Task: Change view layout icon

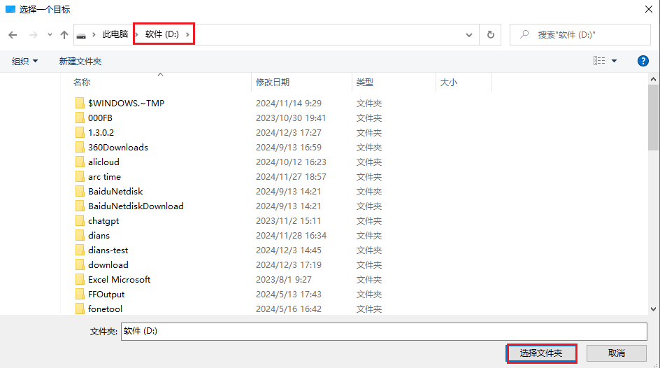Action: pyautogui.click(x=599, y=61)
